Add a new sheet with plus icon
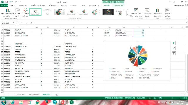This screenshot has width=188, height=105. [57, 94]
